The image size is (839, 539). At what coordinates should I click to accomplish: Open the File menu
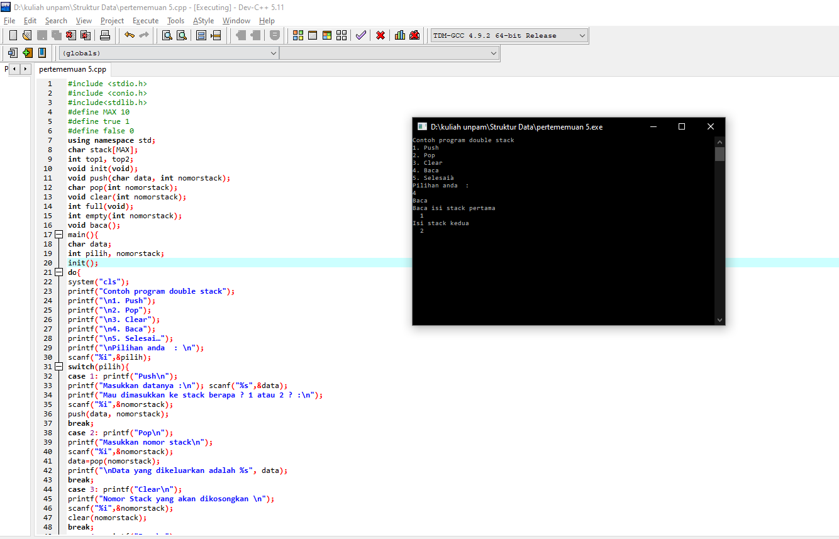click(x=9, y=21)
